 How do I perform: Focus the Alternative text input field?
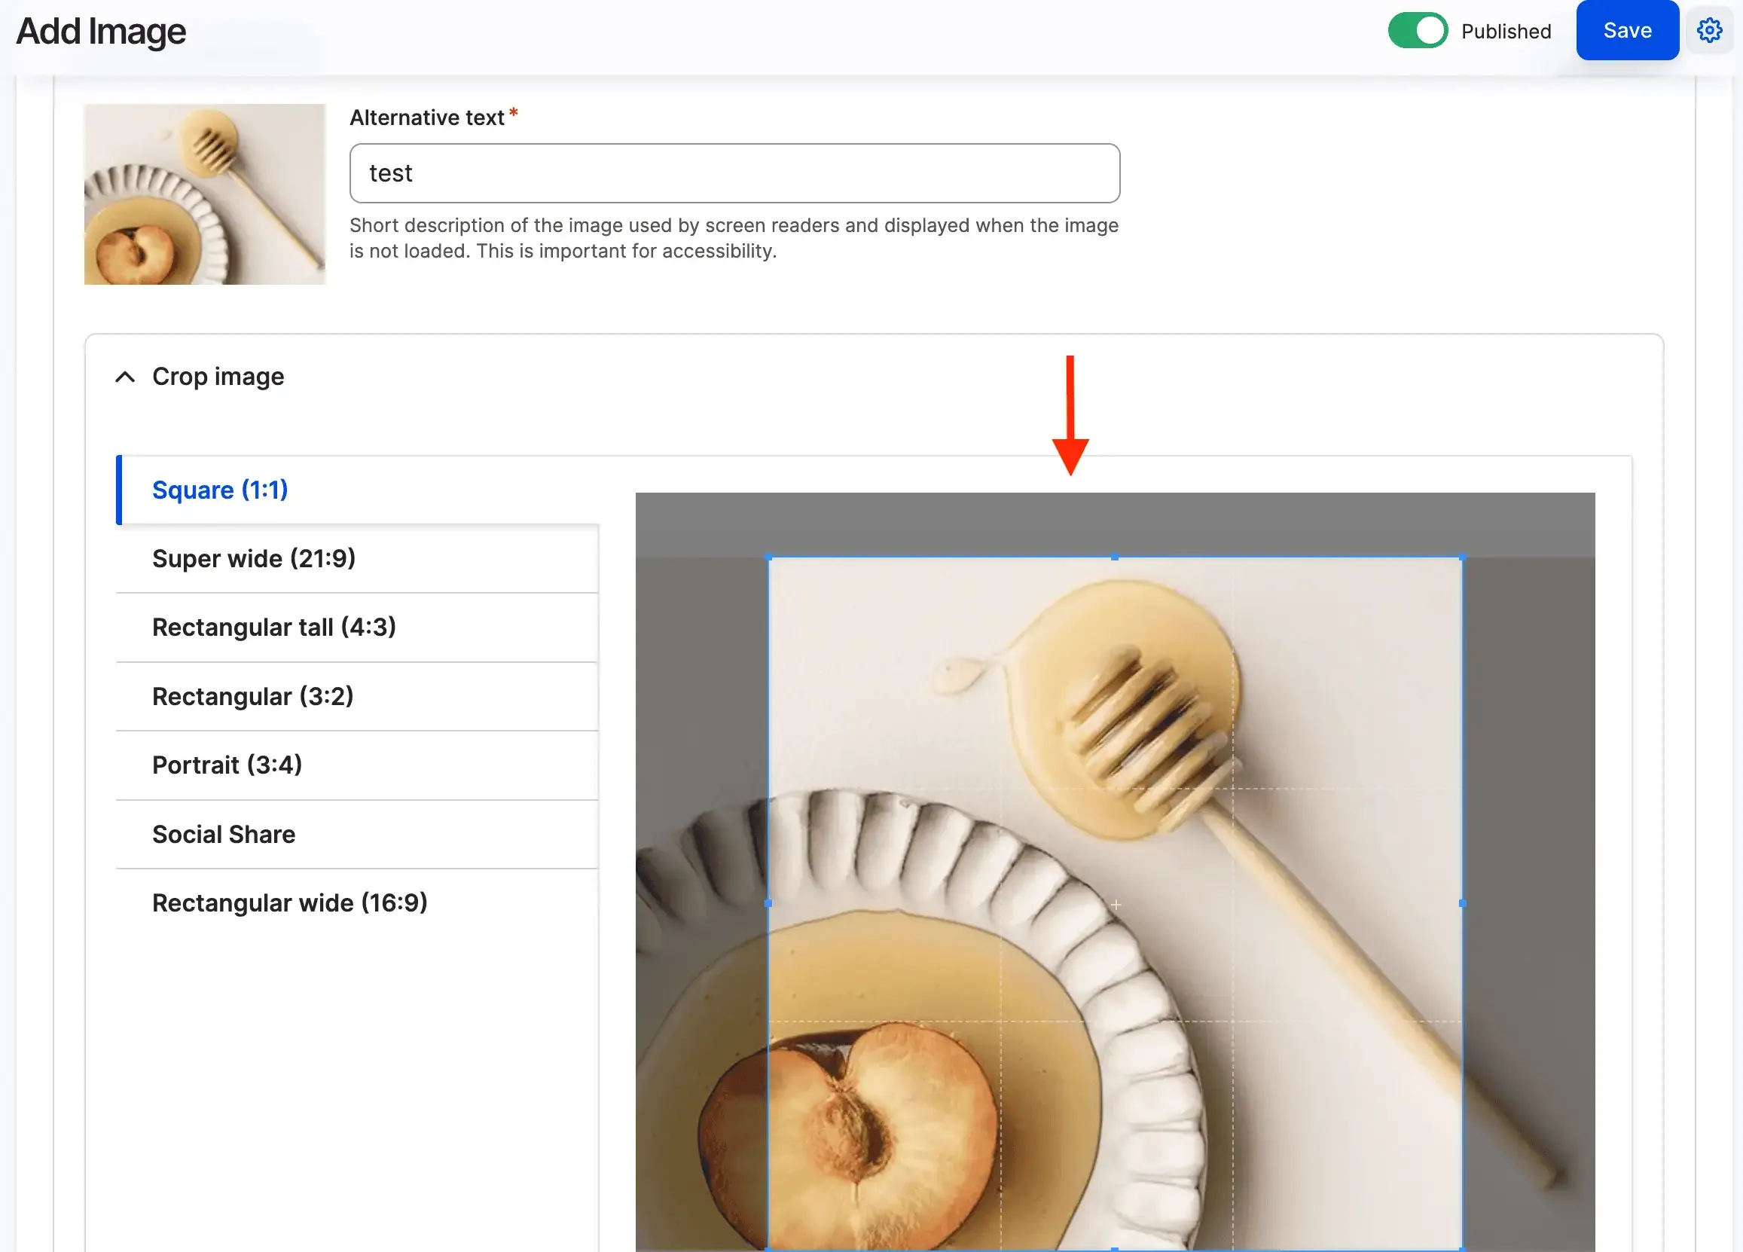[734, 173]
